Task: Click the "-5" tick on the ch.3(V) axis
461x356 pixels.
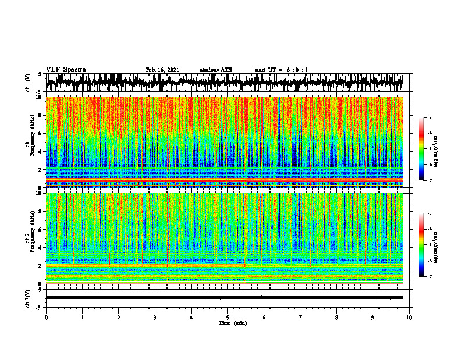Action: [x=38, y=308]
